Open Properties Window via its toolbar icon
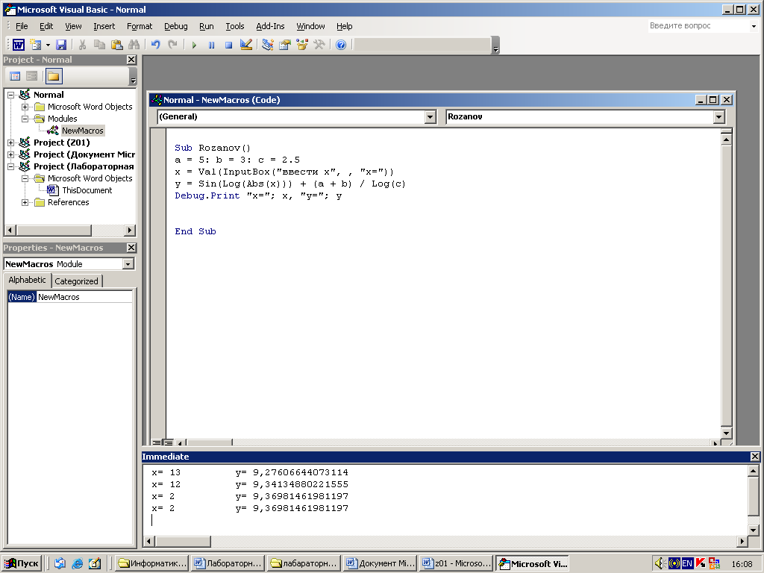 285,45
